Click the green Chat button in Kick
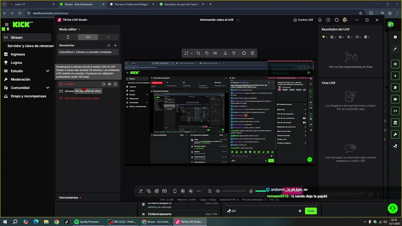 click(311, 211)
